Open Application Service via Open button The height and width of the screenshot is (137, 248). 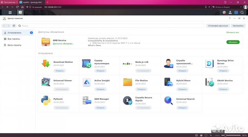click(x=182, y=71)
